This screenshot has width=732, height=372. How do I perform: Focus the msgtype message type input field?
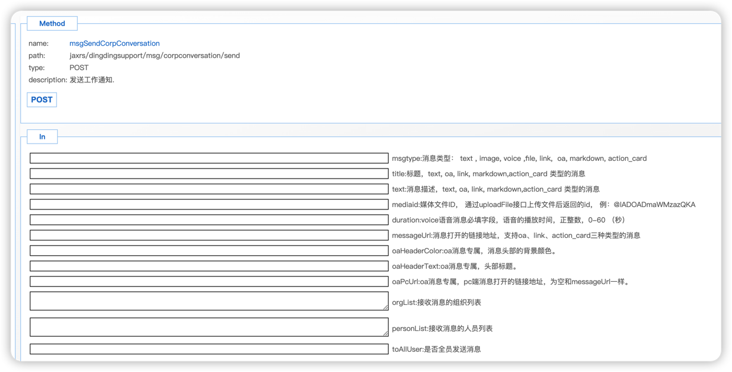(x=209, y=158)
